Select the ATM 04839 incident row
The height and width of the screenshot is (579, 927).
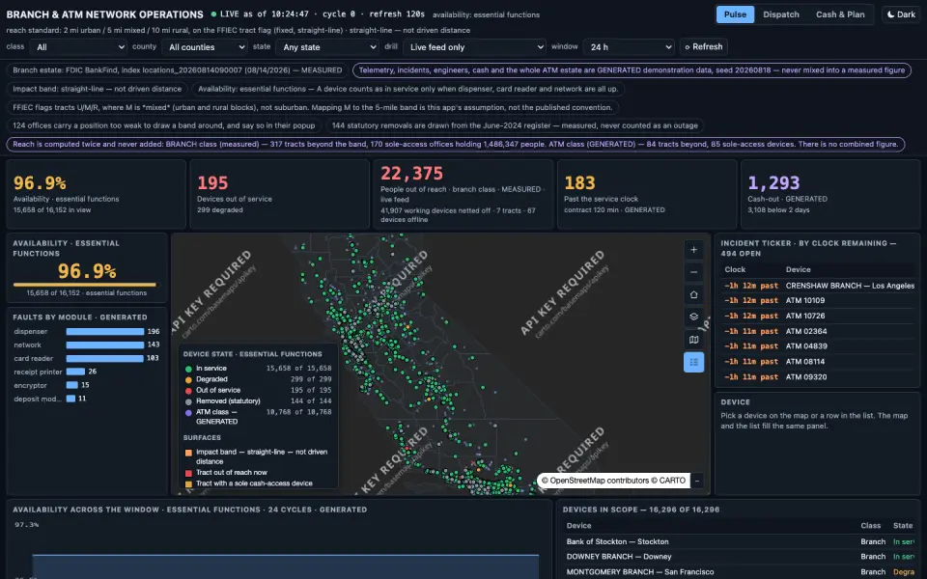pos(819,346)
